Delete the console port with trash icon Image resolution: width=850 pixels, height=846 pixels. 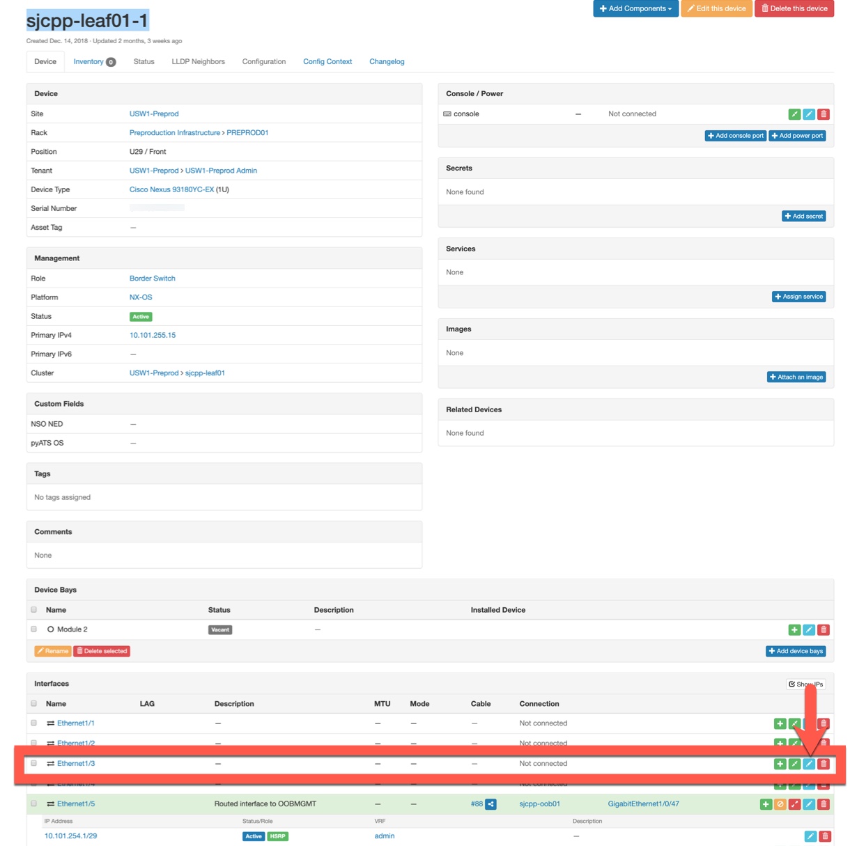(824, 114)
